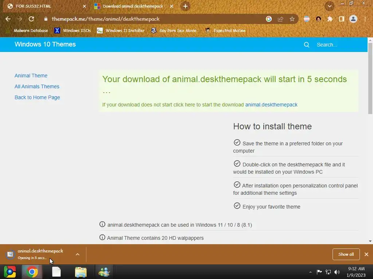Click Show all downloads button
Image resolution: width=373 pixels, height=279 pixels.
346,254
